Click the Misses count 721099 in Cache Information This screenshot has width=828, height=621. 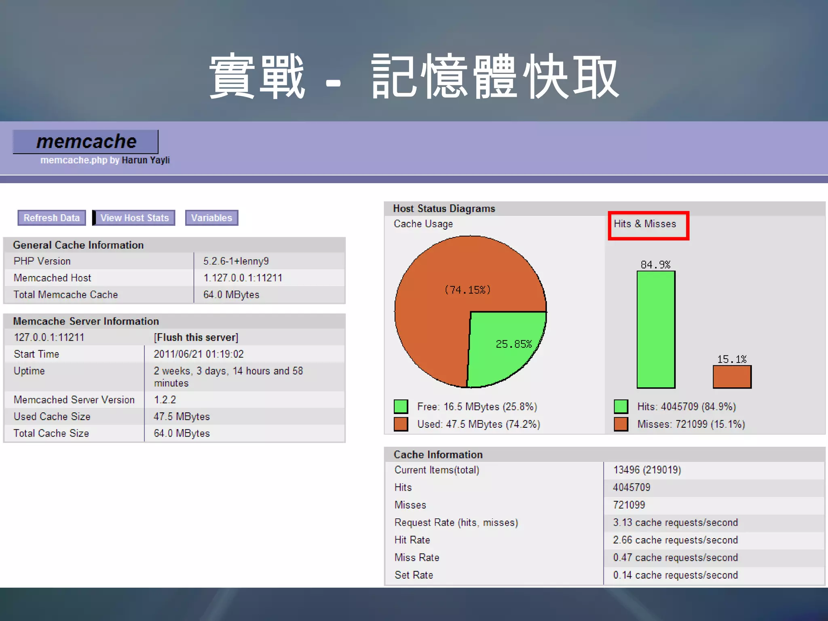tap(629, 505)
